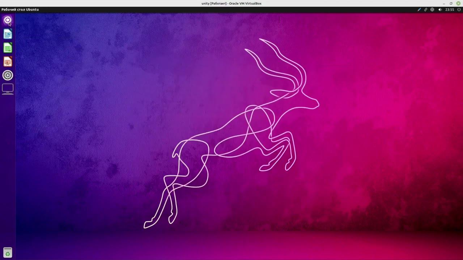463x260 pixels.
Task: Click the 'Рабочий стол Ubuntu' panel title
Action: point(20,10)
